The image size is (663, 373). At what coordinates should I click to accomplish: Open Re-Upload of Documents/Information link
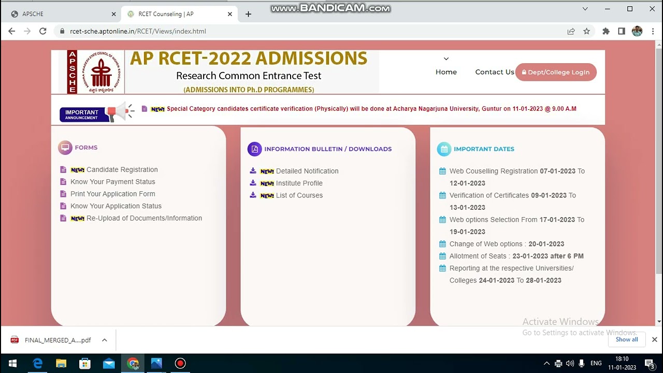click(x=144, y=218)
